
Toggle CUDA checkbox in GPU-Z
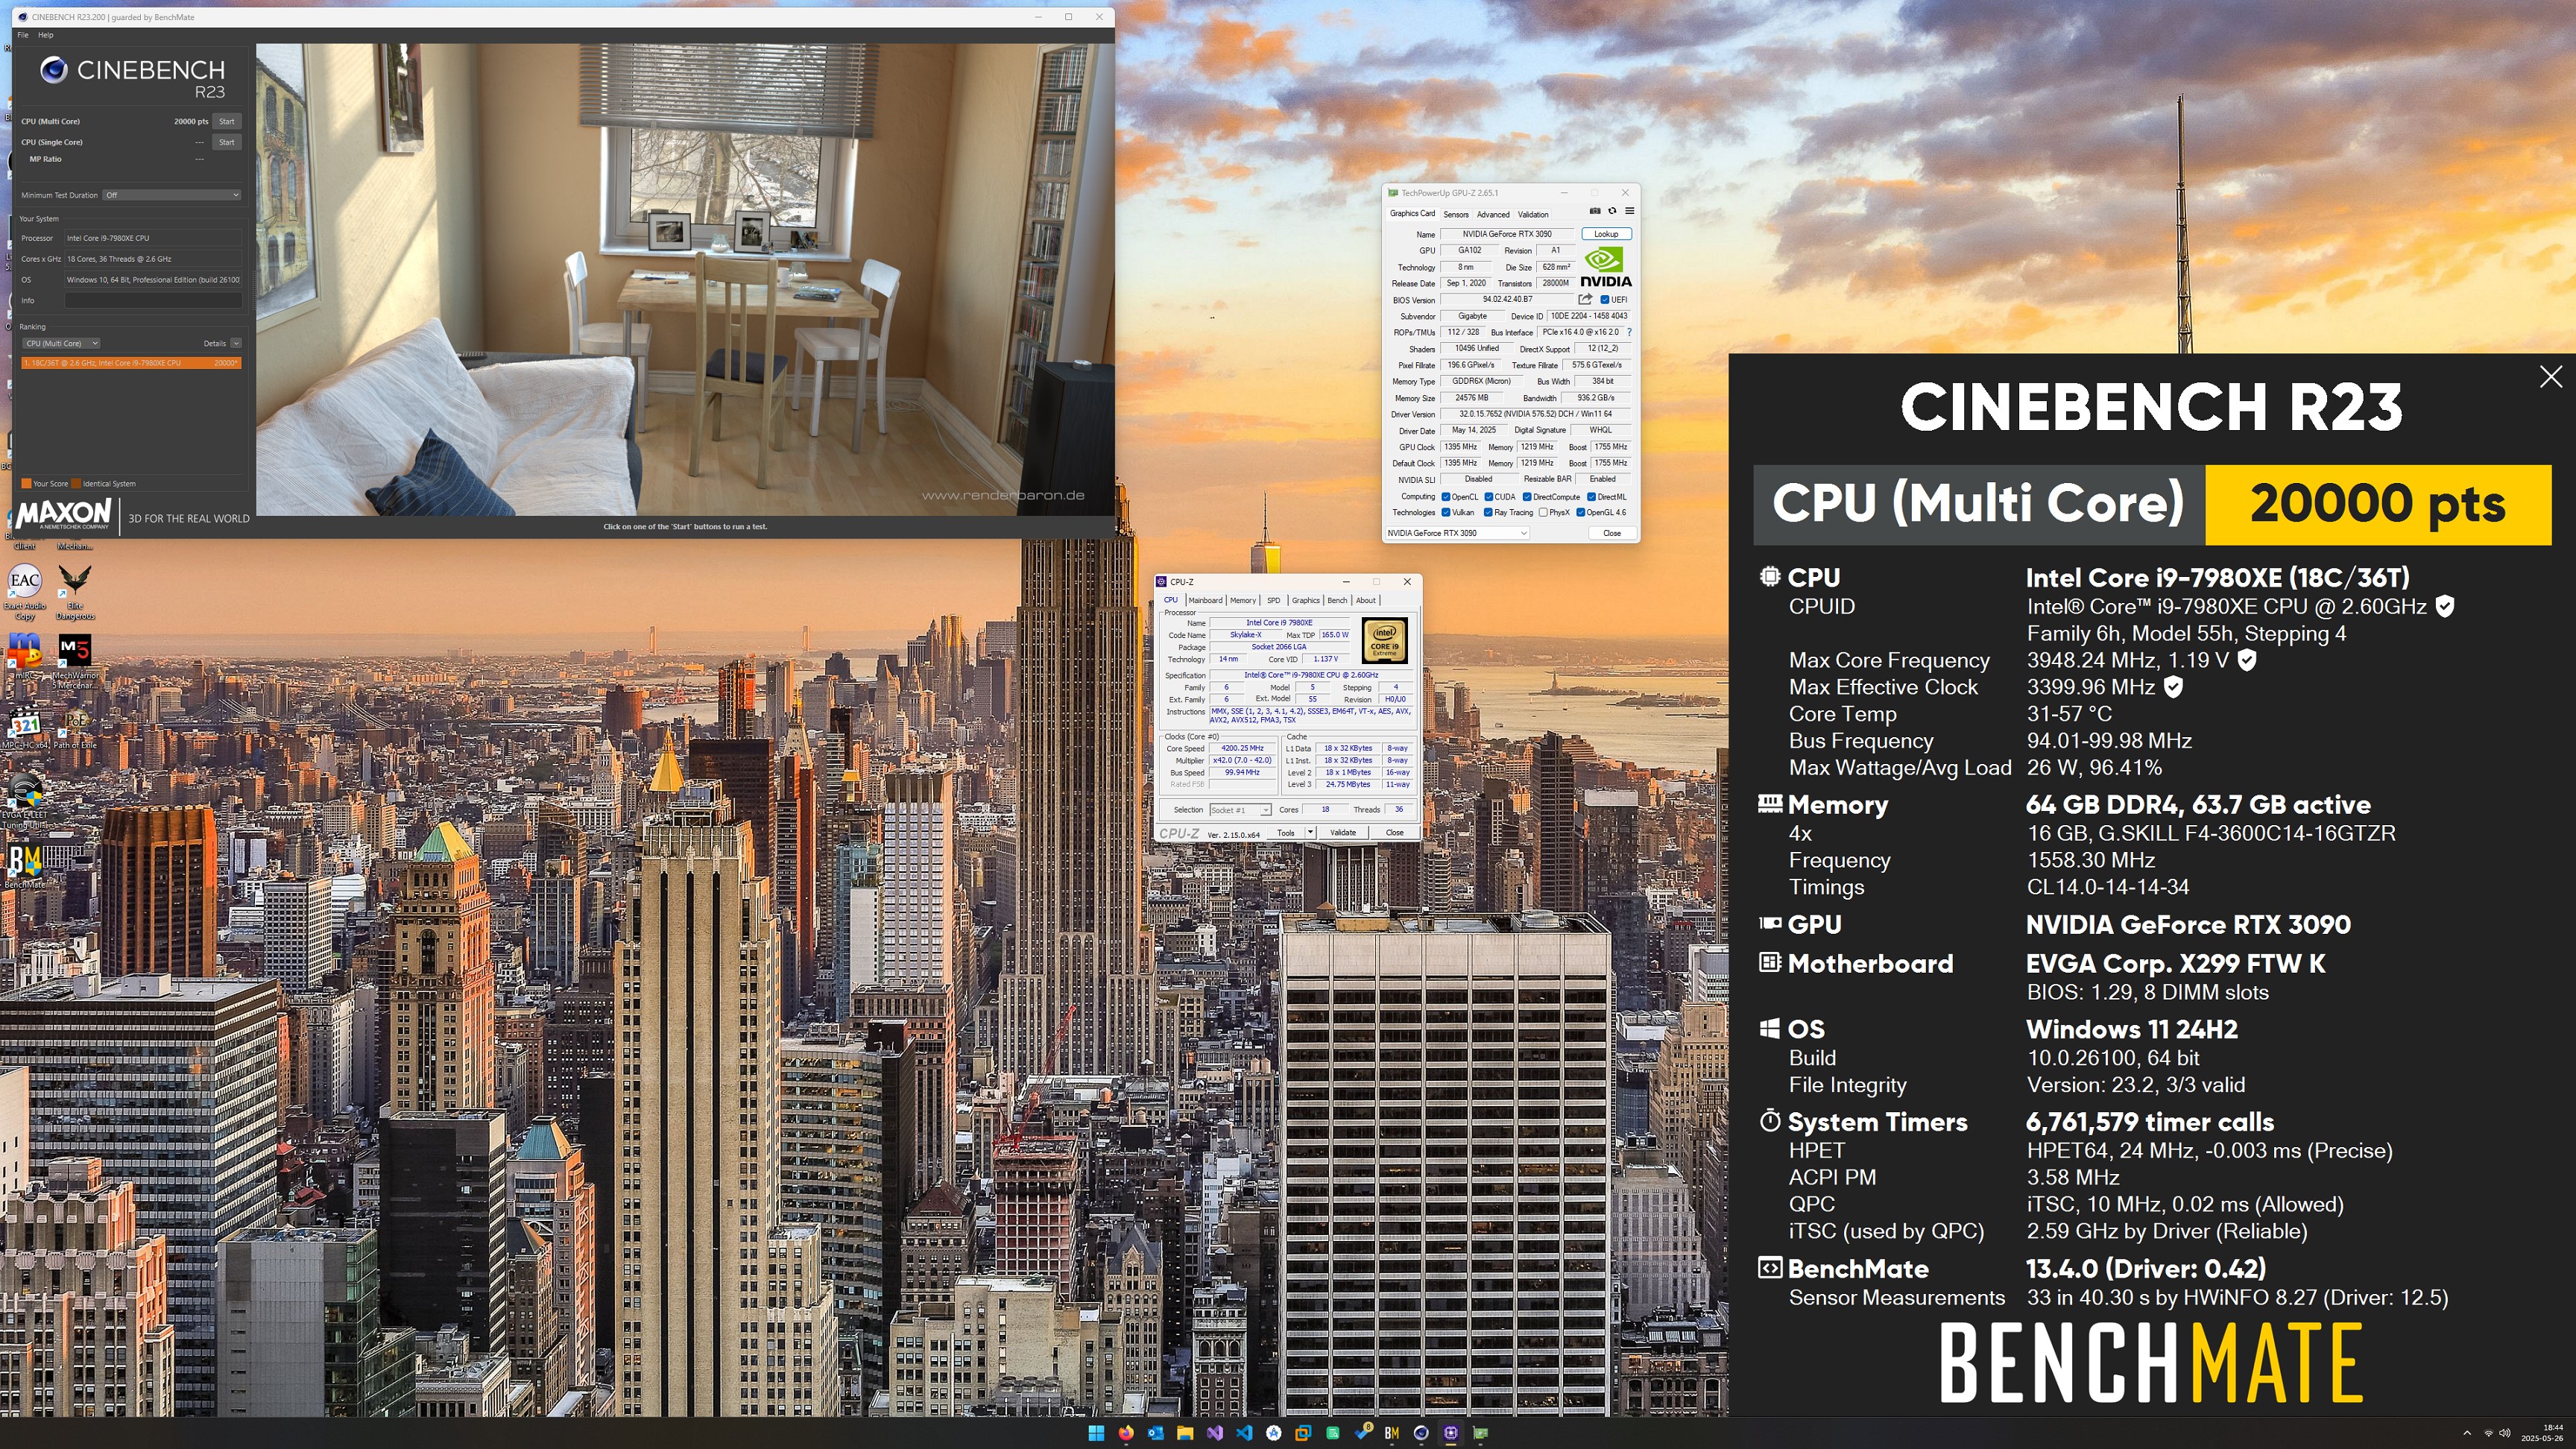[1489, 497]
